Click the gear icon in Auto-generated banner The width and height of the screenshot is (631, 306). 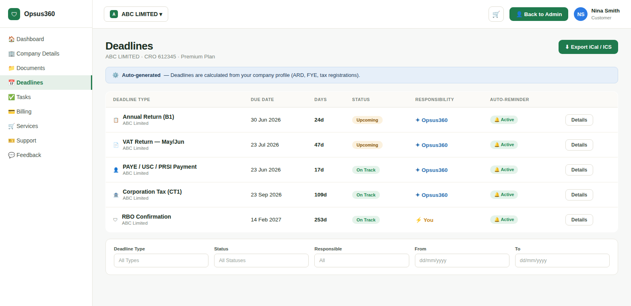click(115, 75)
